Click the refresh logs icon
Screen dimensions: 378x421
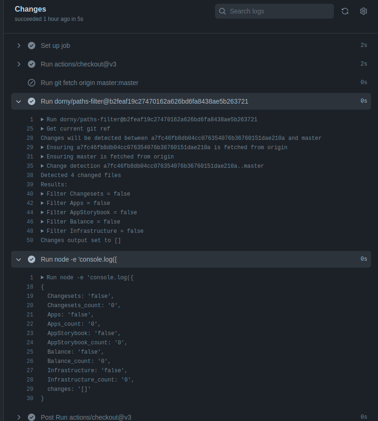coord(345,11)
